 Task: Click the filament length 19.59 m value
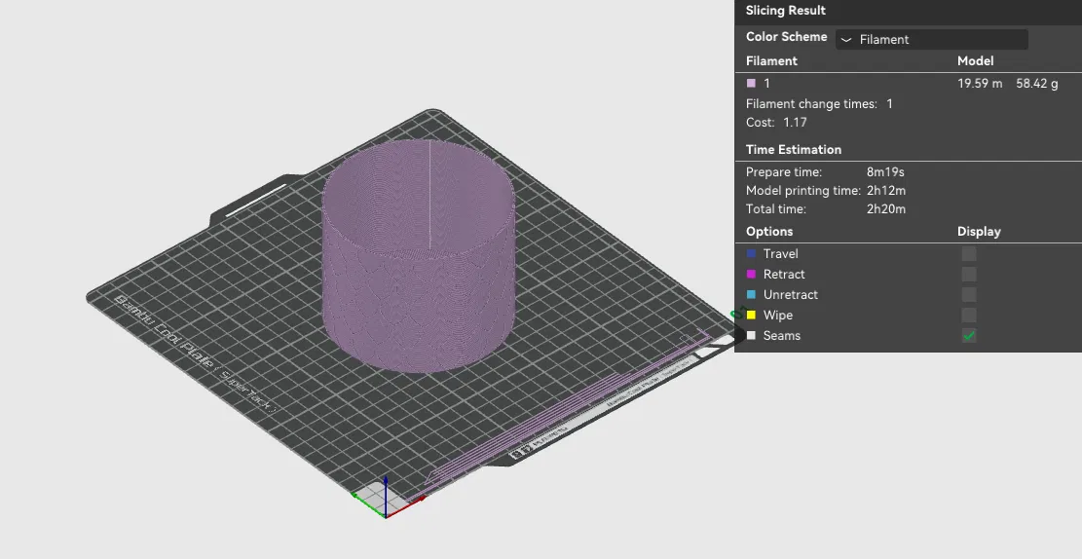(x=980, y=84)
